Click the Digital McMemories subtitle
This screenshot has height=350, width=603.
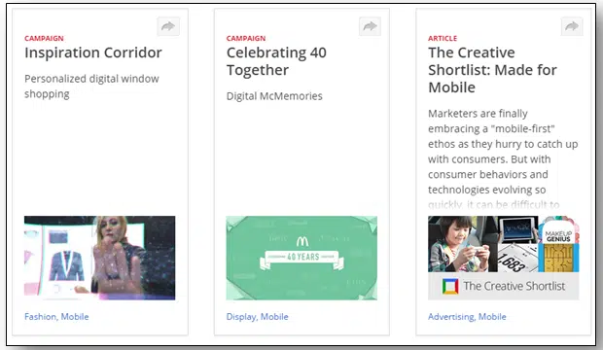pos(274,96)
